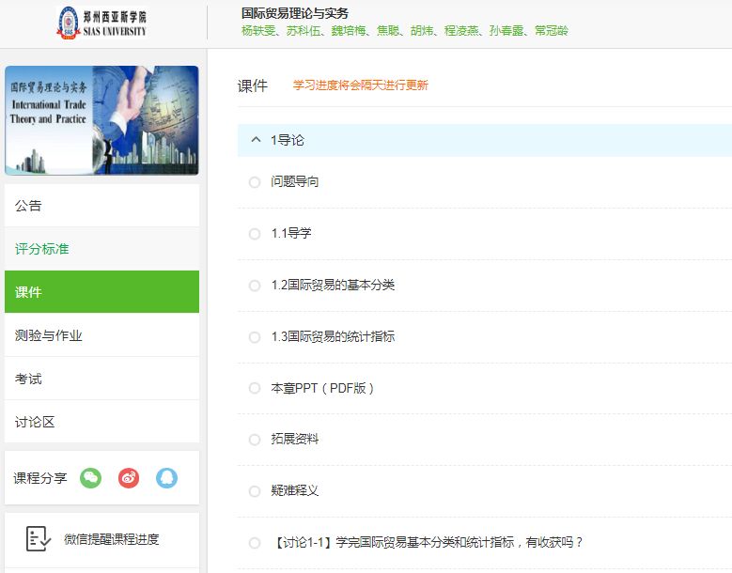Select the 1.3国际贸易的统计指标 progress circle
Image resolution: width=732 pixels, height=573 pixels.
[x=255, y=337]
